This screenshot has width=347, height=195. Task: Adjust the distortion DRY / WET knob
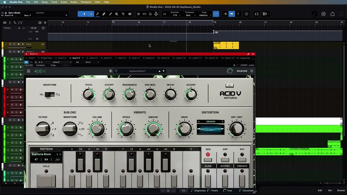pyautogui.click(x=237, y=129)
